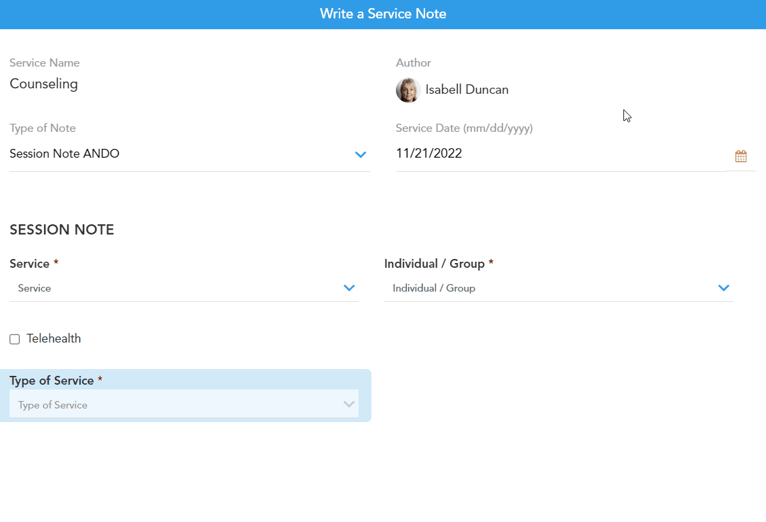Click the chevron arrow beside Session Note ANDO
This screenshot has width=766, height=522.
pos(361,155)
